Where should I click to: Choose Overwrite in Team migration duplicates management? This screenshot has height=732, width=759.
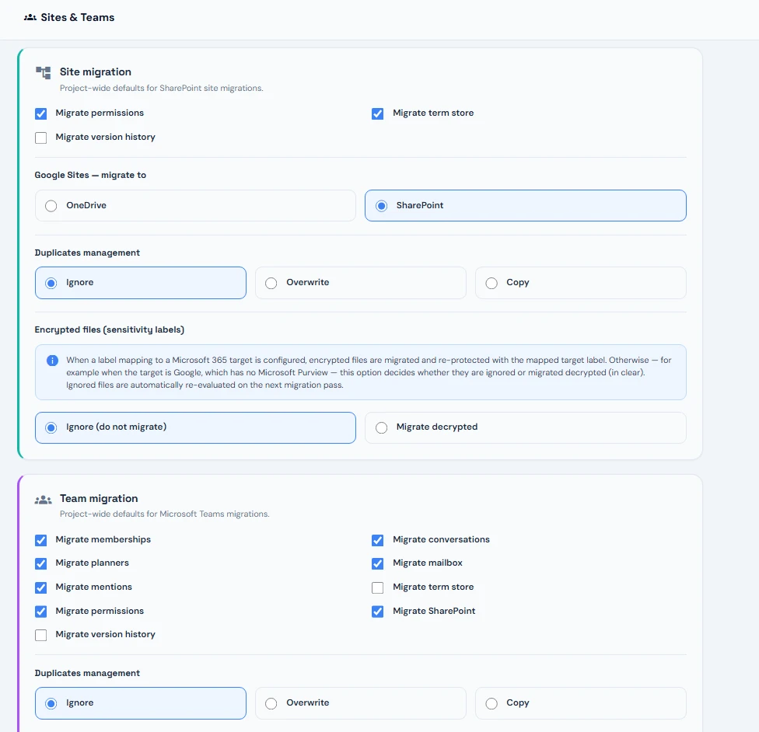pyautogui.click(x=361, y=703)
